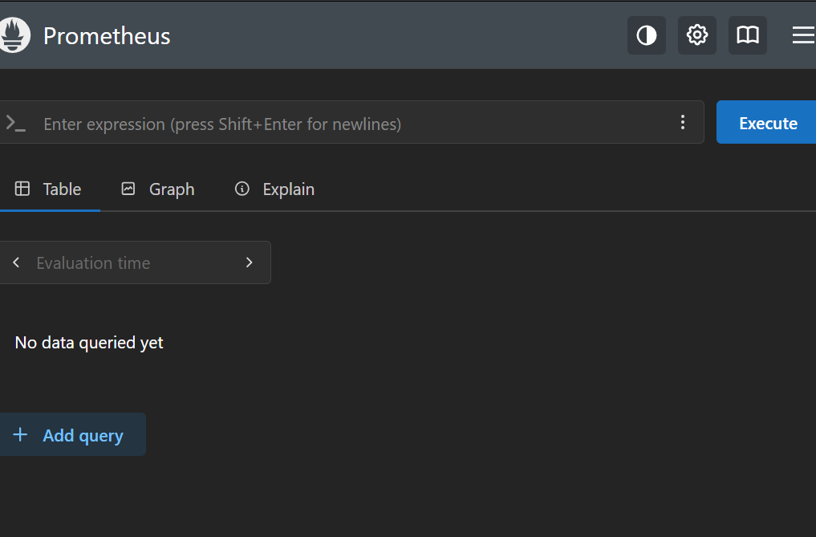Select the 'No data queried yet' message

click(x=89, y=343)
